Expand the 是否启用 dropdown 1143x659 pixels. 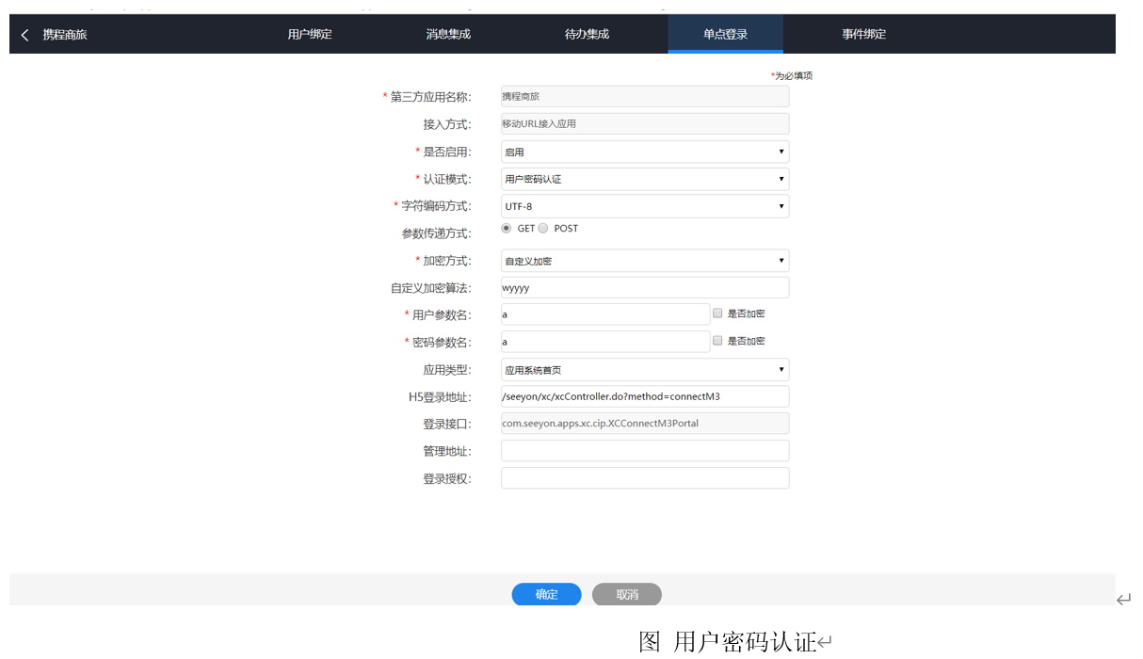click(x=644, y=152)
